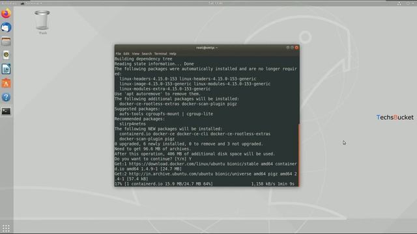Click the 'Need to get 96.6 MB' line
Screen dimensions: 417x234
[152, 149]
